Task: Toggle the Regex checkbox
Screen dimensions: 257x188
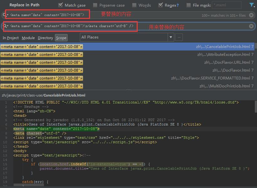Action: point(161,5)
